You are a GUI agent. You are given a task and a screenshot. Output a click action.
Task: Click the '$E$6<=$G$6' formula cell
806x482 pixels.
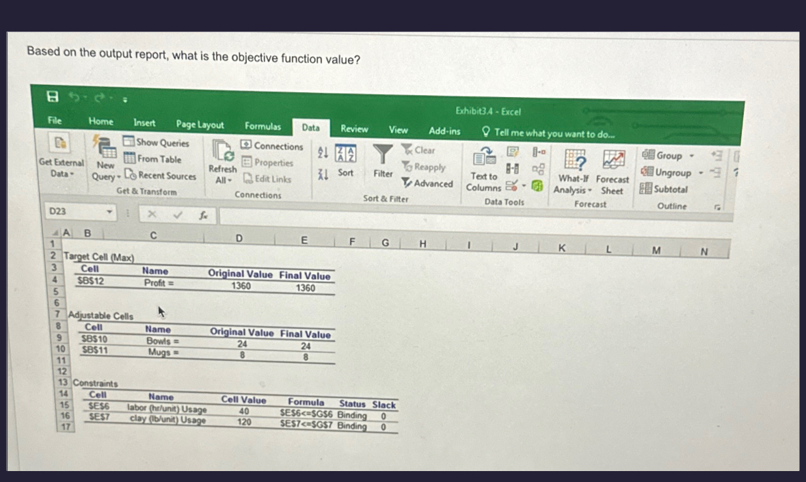coord(306,413)
